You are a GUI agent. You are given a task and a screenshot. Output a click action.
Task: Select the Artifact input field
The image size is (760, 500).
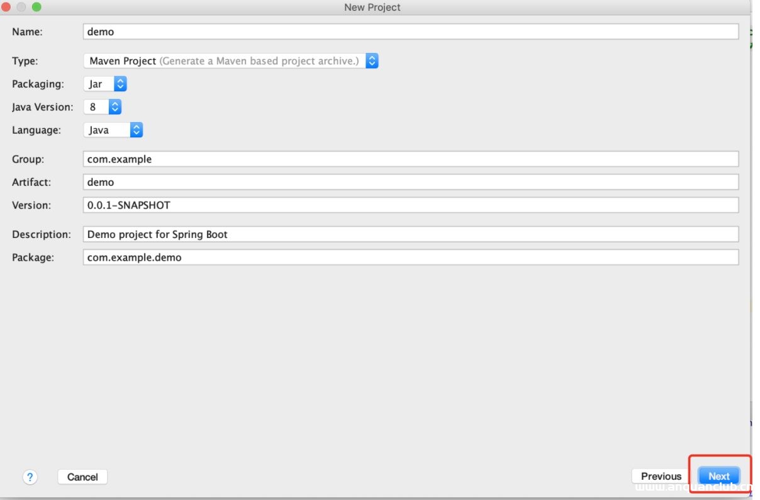[410, 182]
